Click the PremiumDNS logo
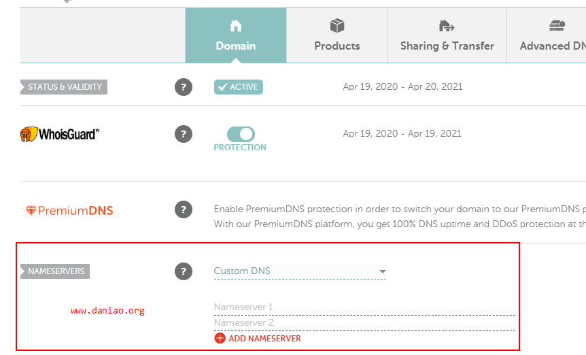The width and height of the screenshot is (586, 355). click(69, 210)
